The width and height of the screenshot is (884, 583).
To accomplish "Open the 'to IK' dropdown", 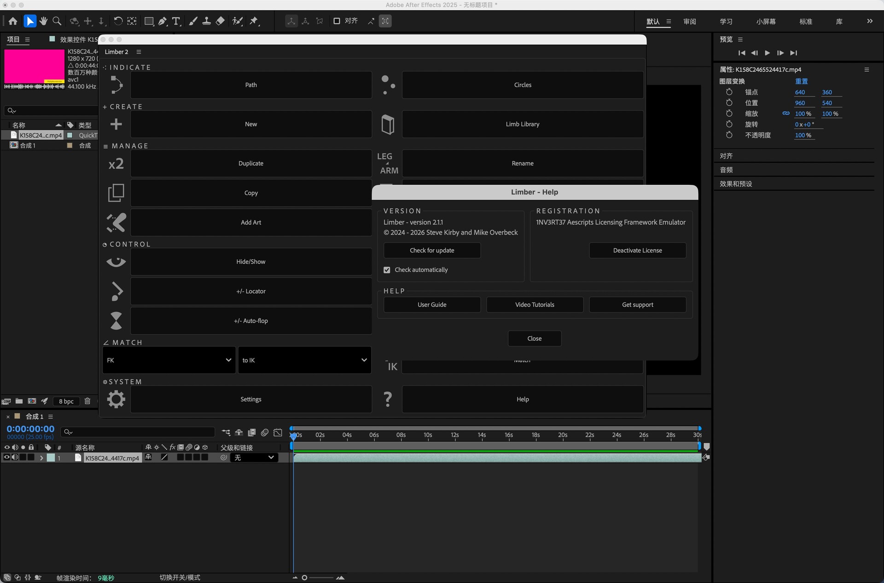I will pyautogui.click(x=304, y=360).
